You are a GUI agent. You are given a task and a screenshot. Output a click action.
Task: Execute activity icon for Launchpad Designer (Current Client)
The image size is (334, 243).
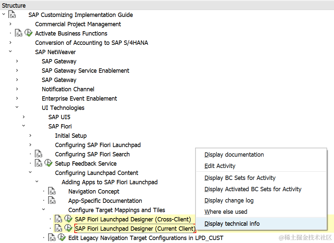[68, 228]
